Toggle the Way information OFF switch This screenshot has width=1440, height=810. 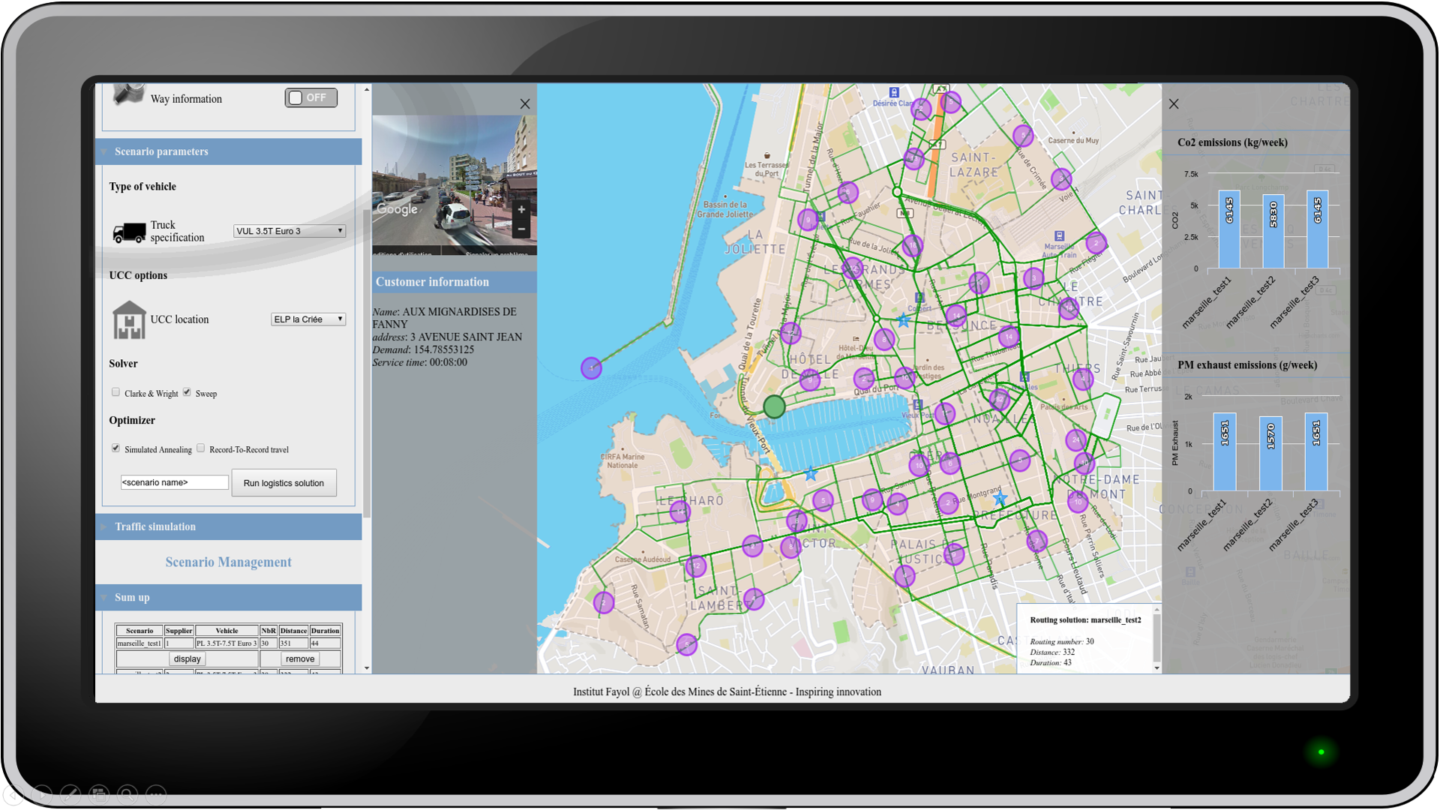point(311,97)
